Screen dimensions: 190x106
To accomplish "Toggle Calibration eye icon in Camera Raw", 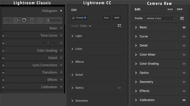I will [184, 100].
